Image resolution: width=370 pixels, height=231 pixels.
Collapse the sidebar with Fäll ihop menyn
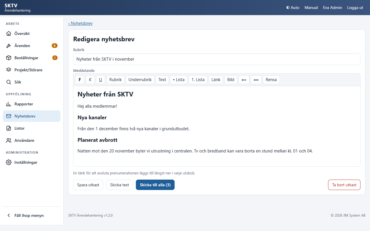pos(32,215)
